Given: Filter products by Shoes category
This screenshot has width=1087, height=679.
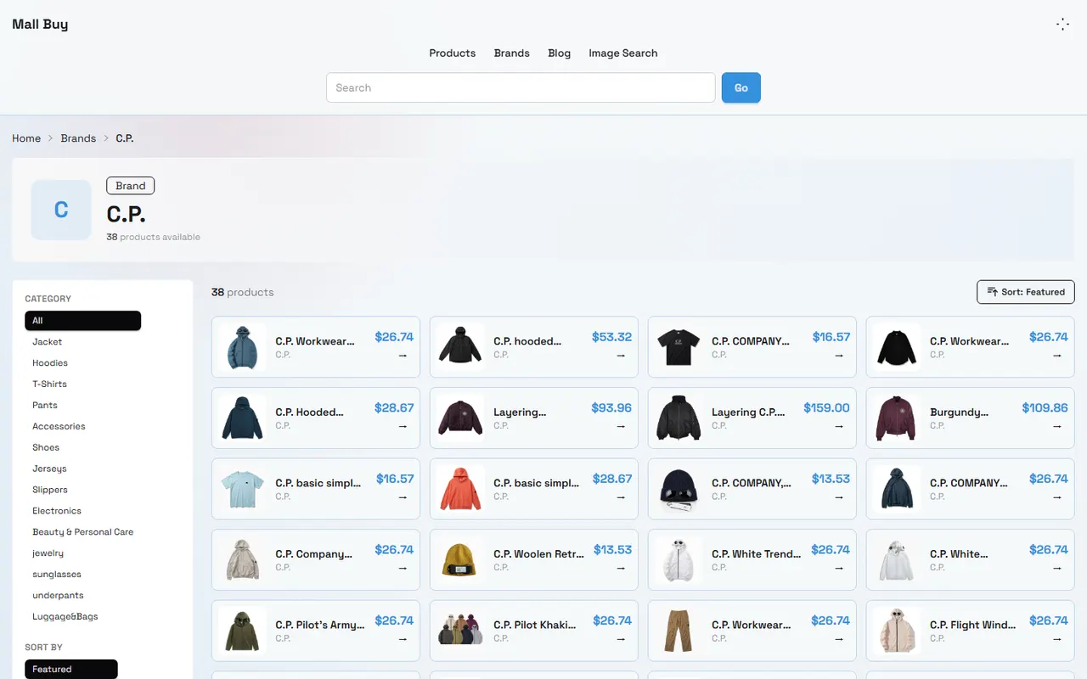Looking at the screenshot, I should click(83, 447).
